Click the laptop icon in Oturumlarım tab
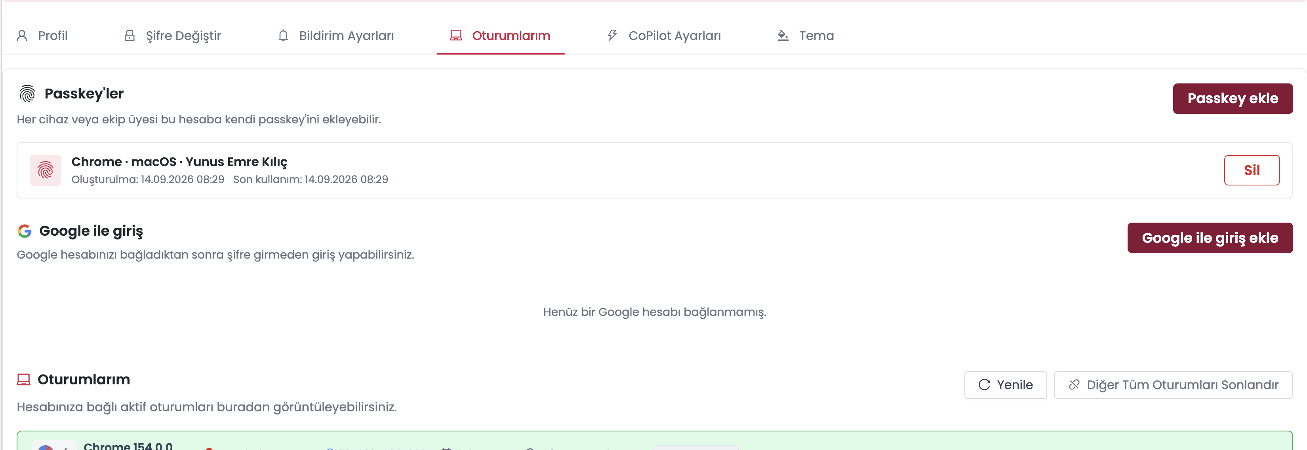 (x=456, y=36)
